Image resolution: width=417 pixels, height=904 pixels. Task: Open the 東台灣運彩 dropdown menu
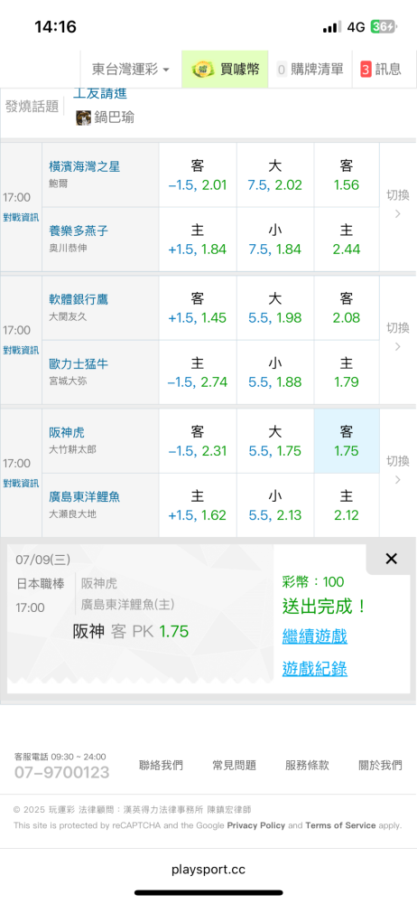coord(131,70)
